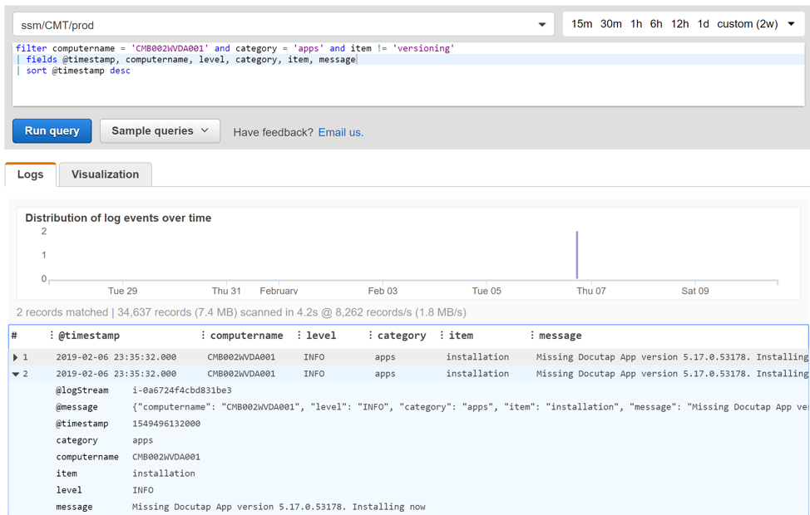Click the computername column header
Screen dimensions: 810x515
[246, 336]
